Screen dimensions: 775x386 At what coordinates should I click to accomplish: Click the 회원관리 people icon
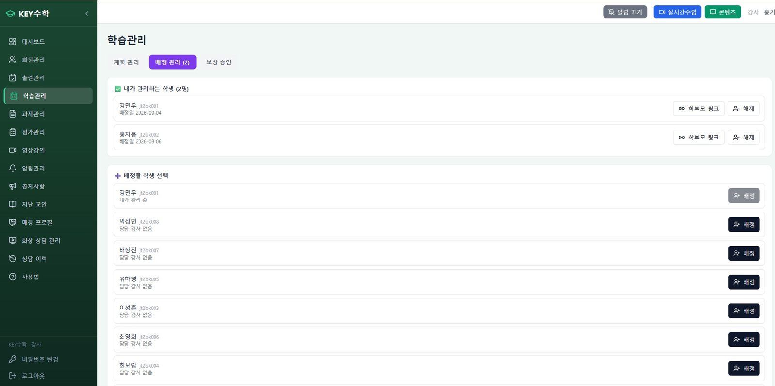(13, 60)
